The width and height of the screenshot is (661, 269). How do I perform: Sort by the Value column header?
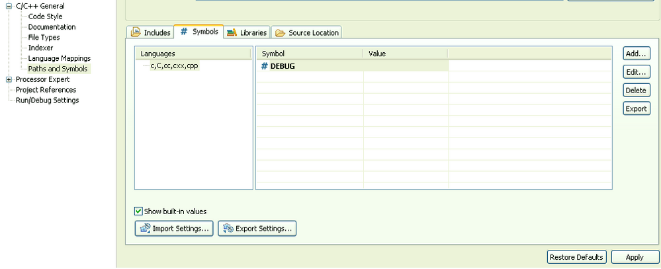(405, 54)
